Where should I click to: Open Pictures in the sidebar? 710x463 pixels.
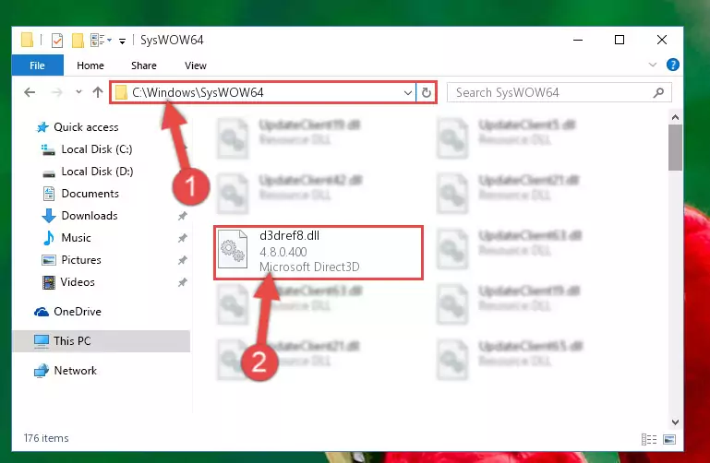81,260
